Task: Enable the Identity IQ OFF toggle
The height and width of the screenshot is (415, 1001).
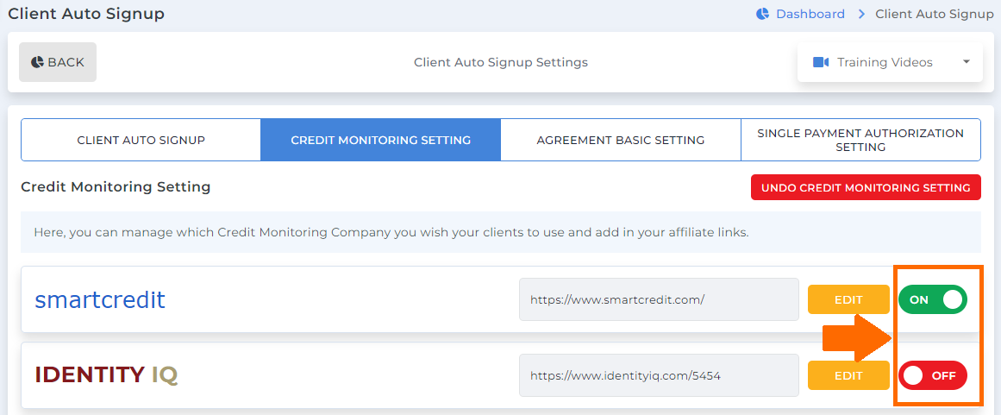Action: (933, 375)
